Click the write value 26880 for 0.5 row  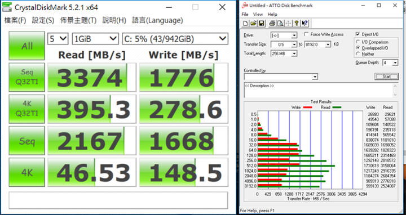tap(373, 114)
